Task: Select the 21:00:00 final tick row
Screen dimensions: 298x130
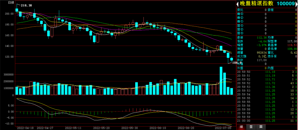Action: (267, 121)
